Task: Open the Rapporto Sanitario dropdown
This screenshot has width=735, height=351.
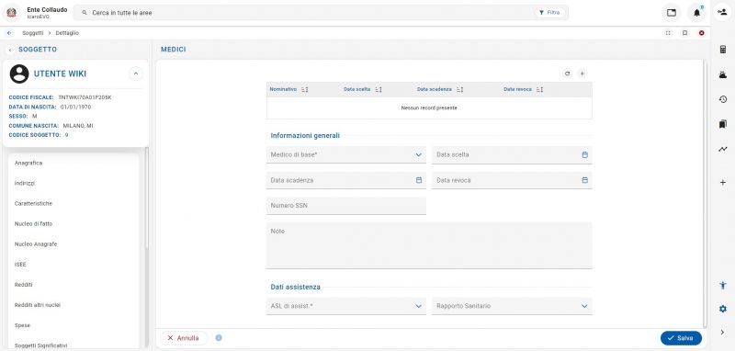Action: click(512, 306)
